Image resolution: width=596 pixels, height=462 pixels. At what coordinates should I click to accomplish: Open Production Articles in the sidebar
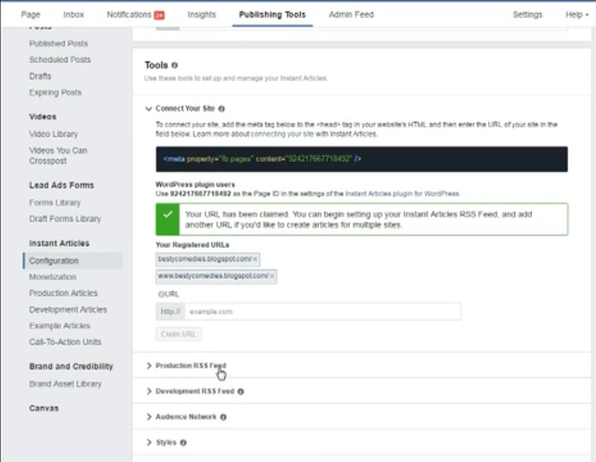click(63, 293)
